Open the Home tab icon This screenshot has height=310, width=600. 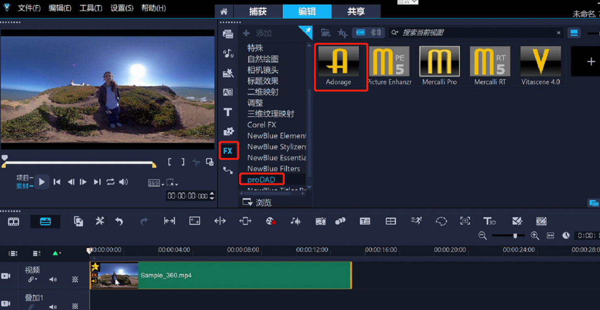click(x=224, y=11)
